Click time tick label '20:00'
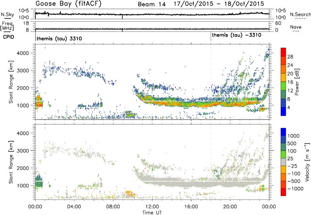This screenshot has height=215, width=311. pyautogui.click(x=230, y=207)
